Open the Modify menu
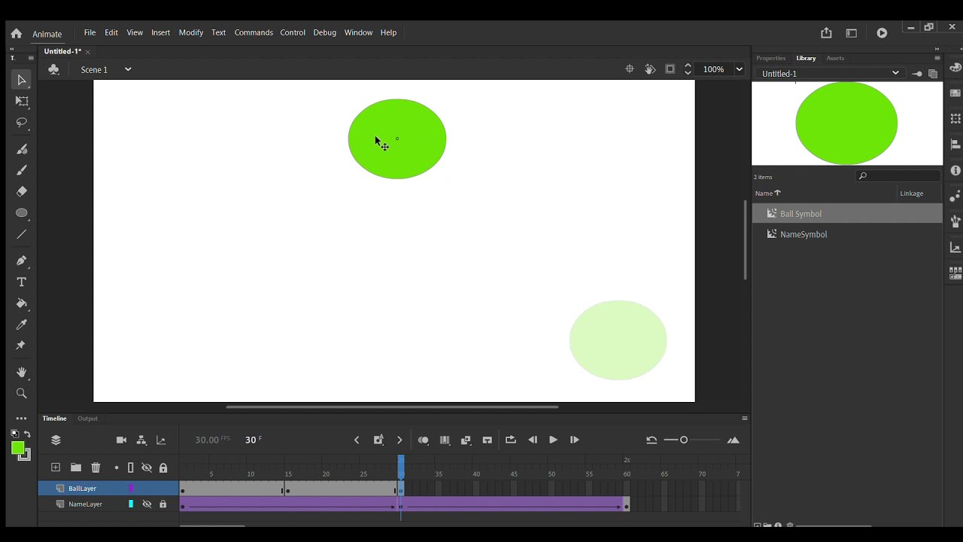963x542 pixels. tap(191, 32)
